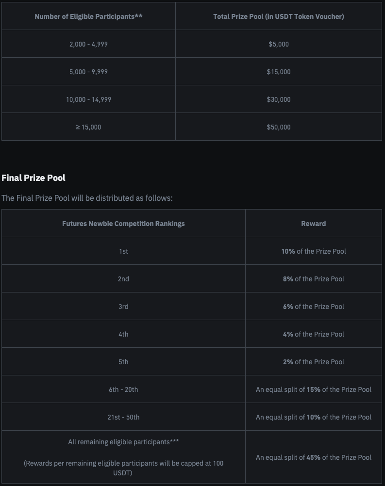Select the '10,000 - 14,999' participants cell
Viewport: 385px width, 486px height.
coord(88,99)
